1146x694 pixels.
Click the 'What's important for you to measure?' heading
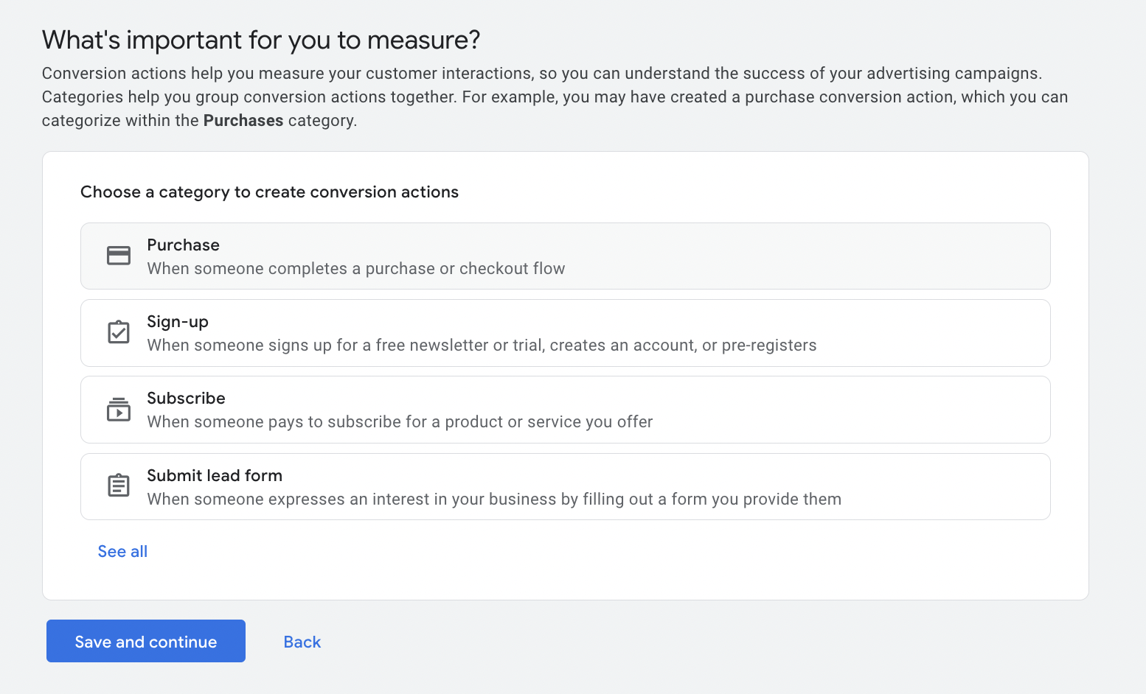pos(261,40)
